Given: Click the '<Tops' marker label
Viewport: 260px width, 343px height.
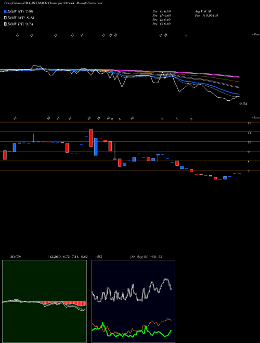Looking at the screenshot, I should [256, 35].
